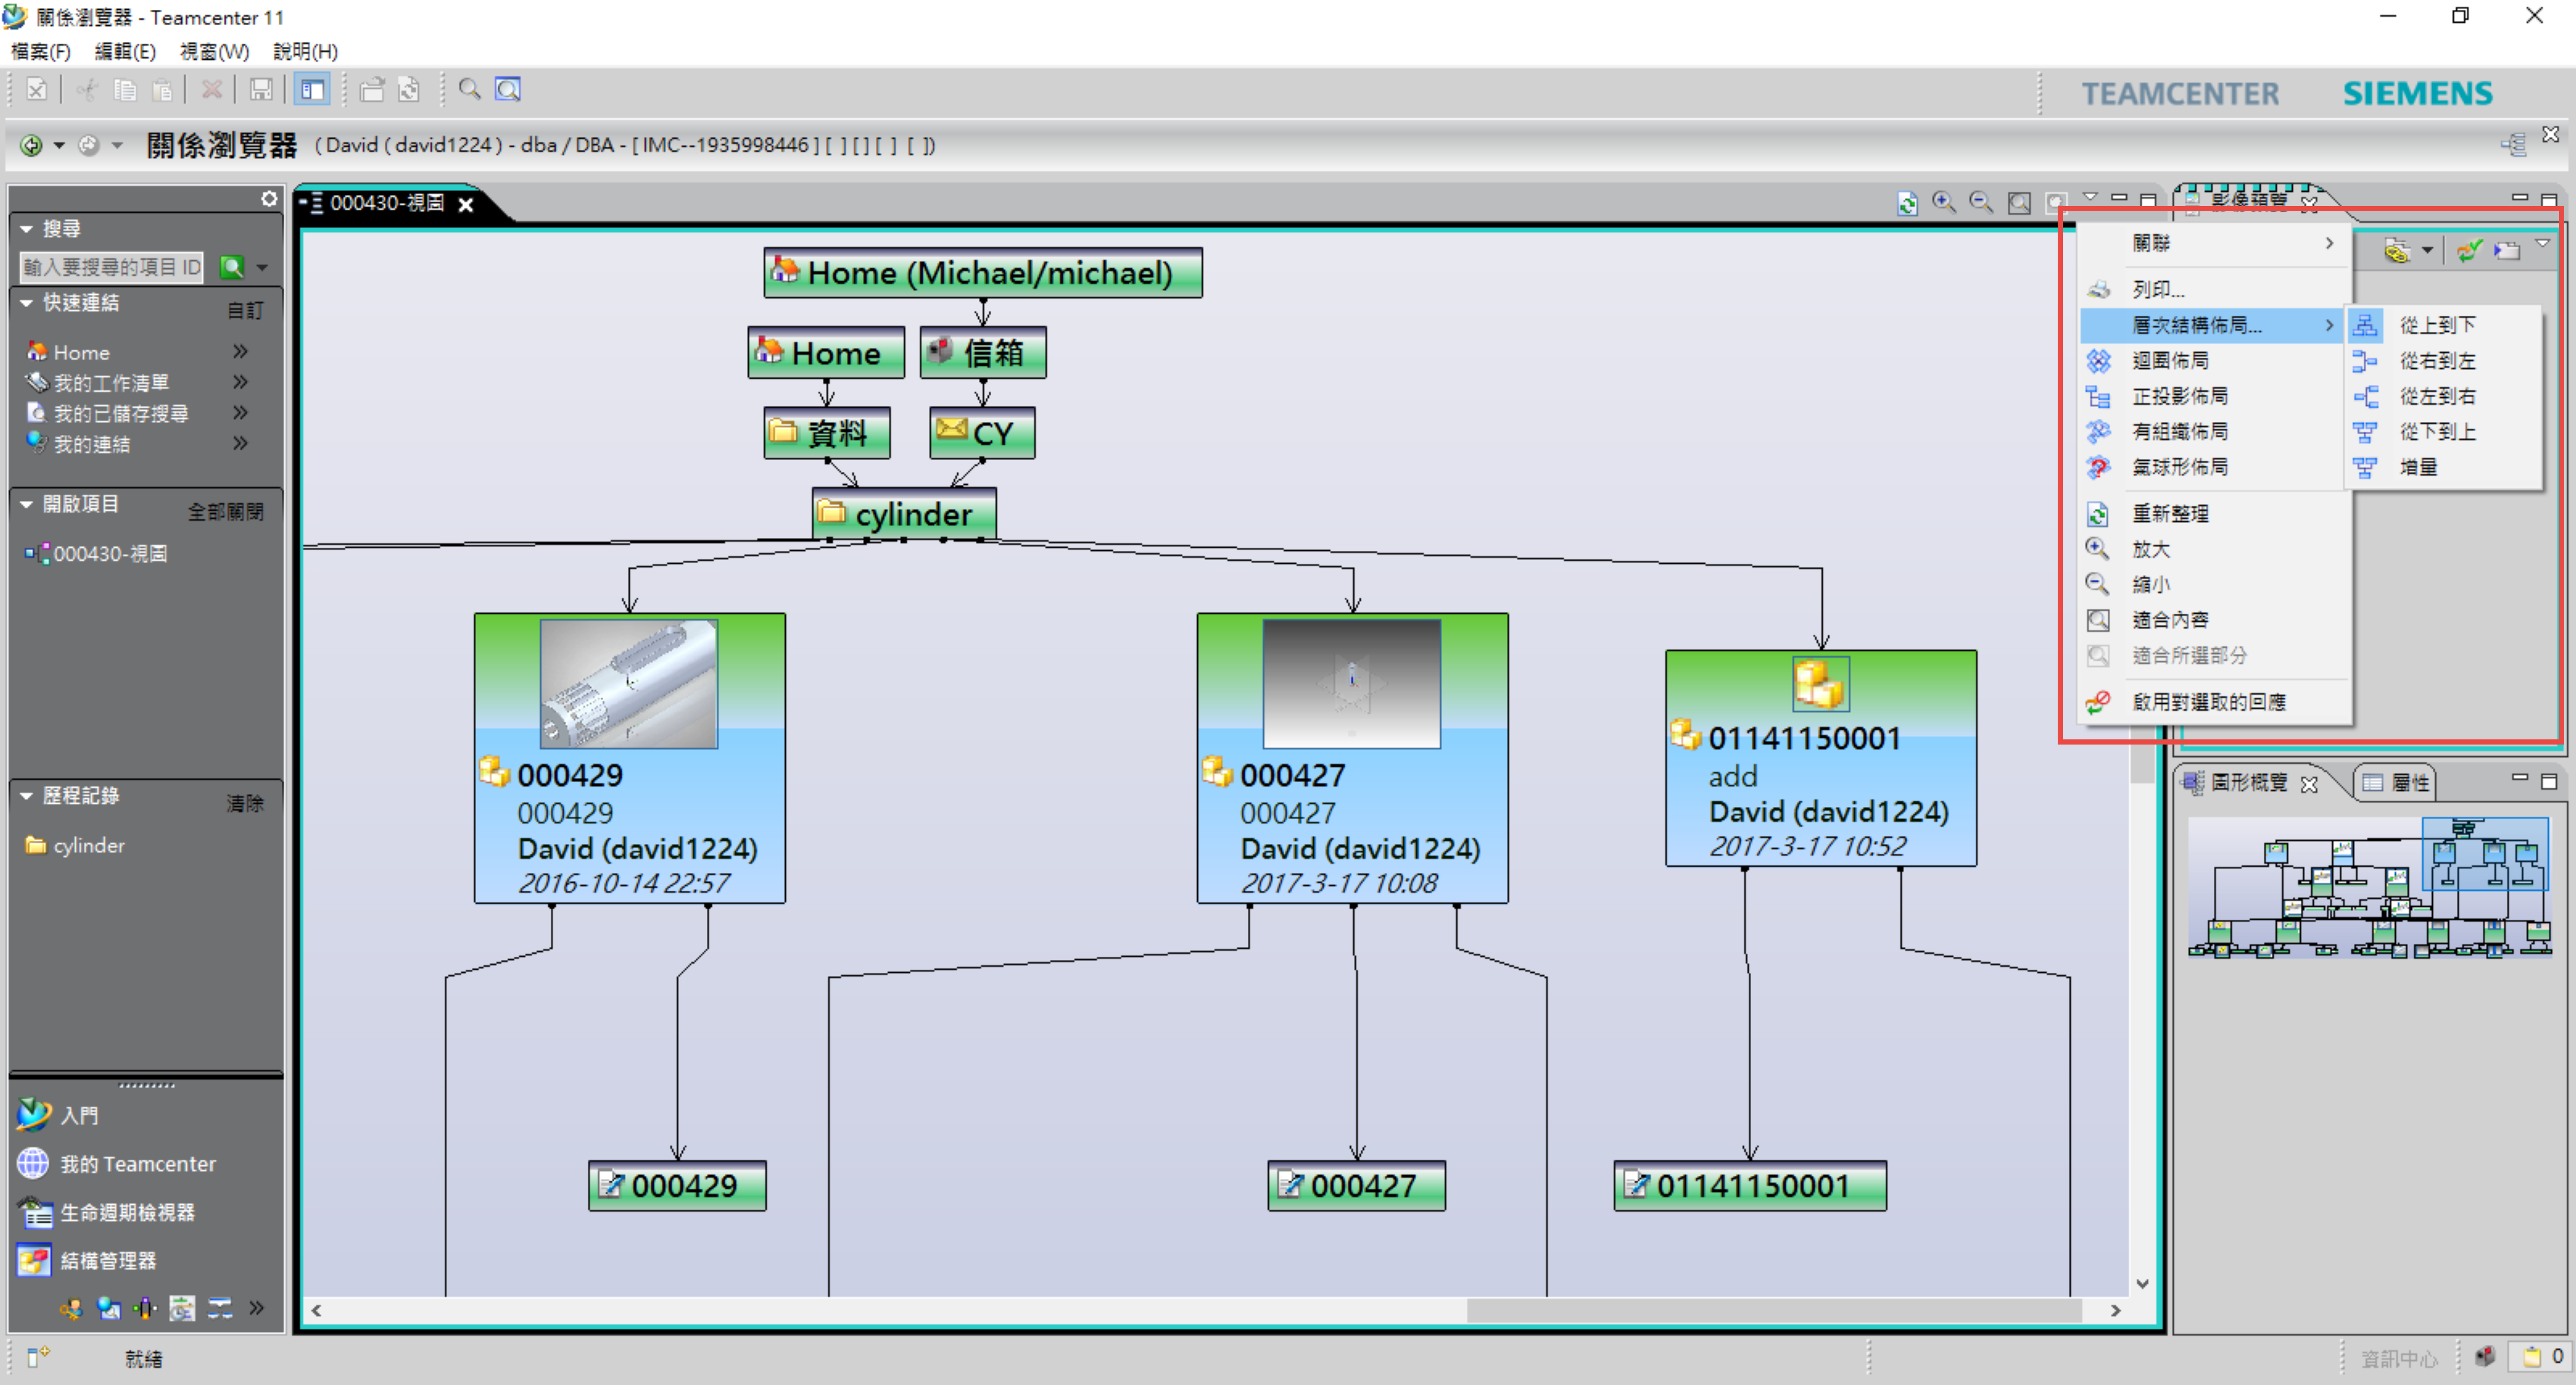Collapse the 開啟項目 section
This screenshot has width=2576, height=1385.
pos(26,504)
